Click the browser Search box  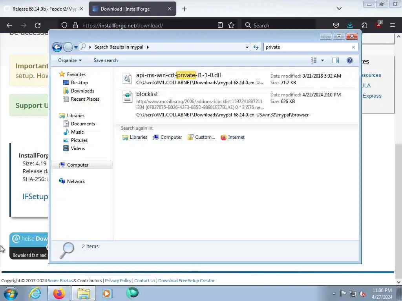[x=279, y=25]
